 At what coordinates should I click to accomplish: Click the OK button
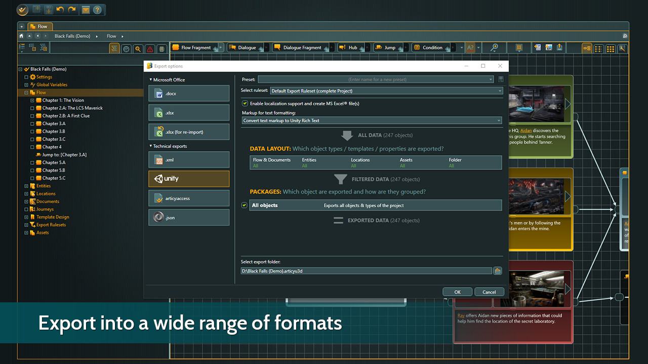[457, 292]
